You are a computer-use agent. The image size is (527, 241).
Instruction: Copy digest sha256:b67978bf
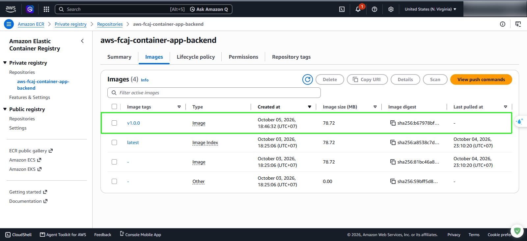(x=393, y=123)
